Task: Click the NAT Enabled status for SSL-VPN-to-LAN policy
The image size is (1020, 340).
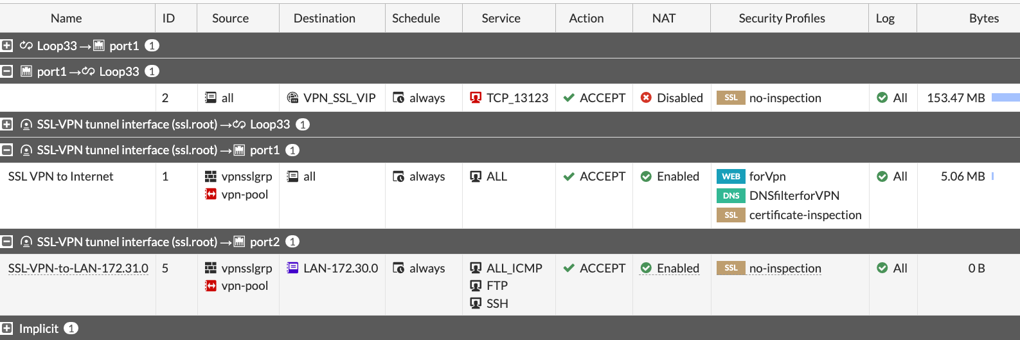Action: pyautogui.click(x=670, y=268)
